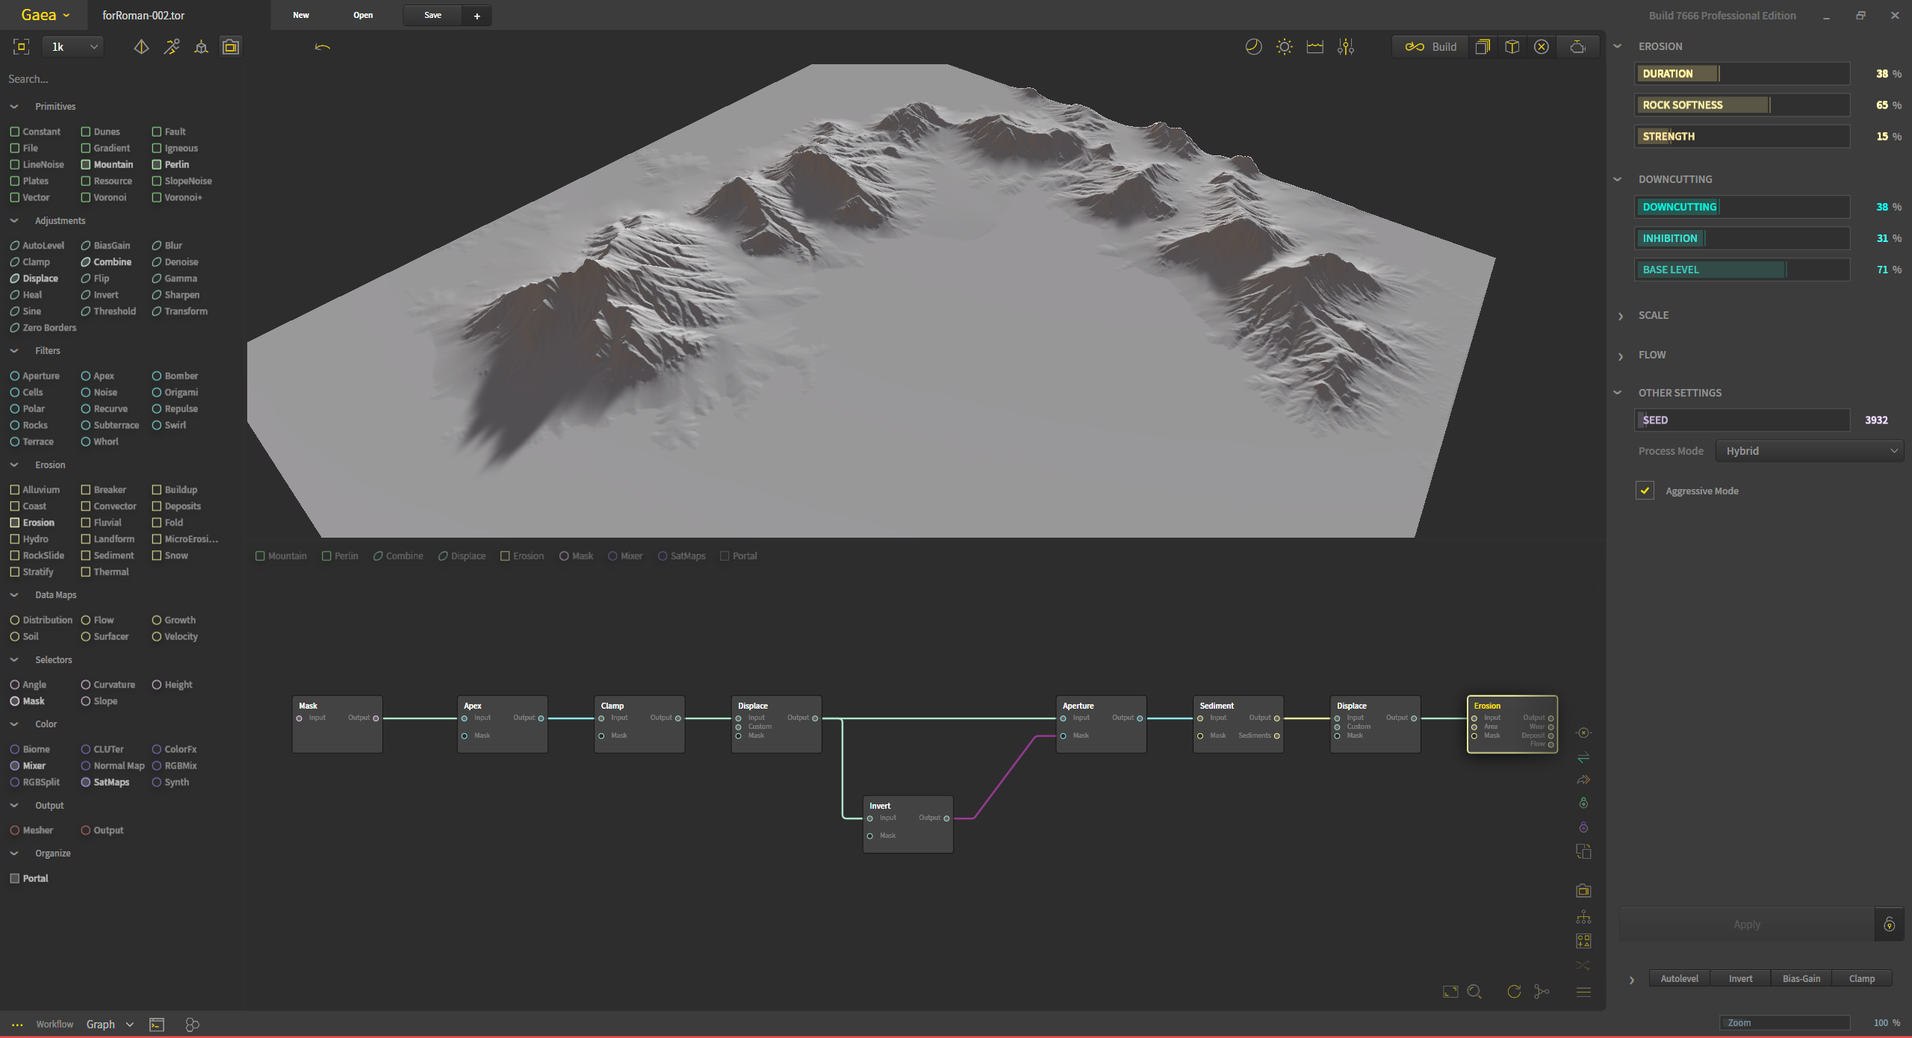This screenshot has width=1912, height=1038.
Task: Toggle the sun lighting icon in viewport toolbar
Action: pos(1284,46)
